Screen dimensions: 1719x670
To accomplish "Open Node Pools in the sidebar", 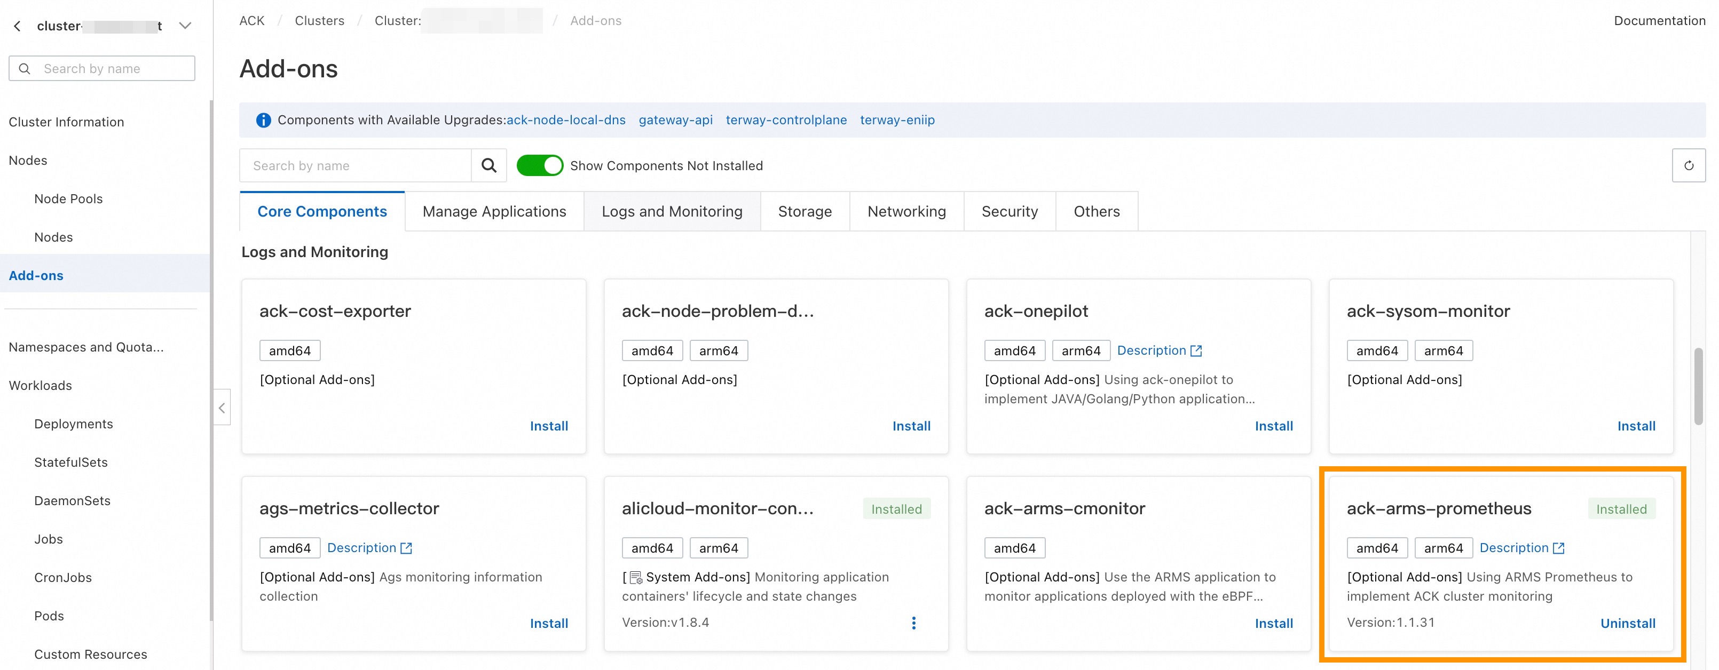I will tap(68, 198).
